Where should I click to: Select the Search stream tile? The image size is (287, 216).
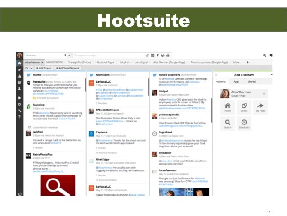(x=228, y=124)
